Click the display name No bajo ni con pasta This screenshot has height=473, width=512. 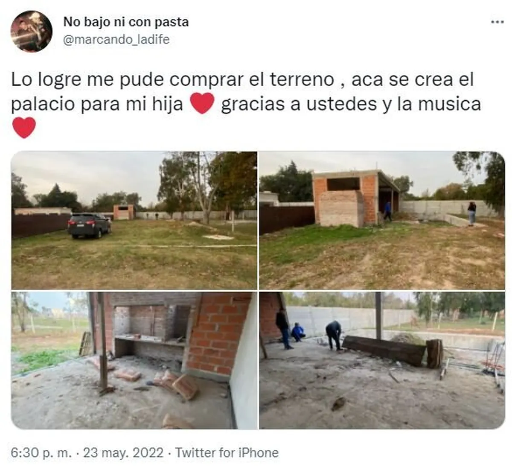coord(126,22)
